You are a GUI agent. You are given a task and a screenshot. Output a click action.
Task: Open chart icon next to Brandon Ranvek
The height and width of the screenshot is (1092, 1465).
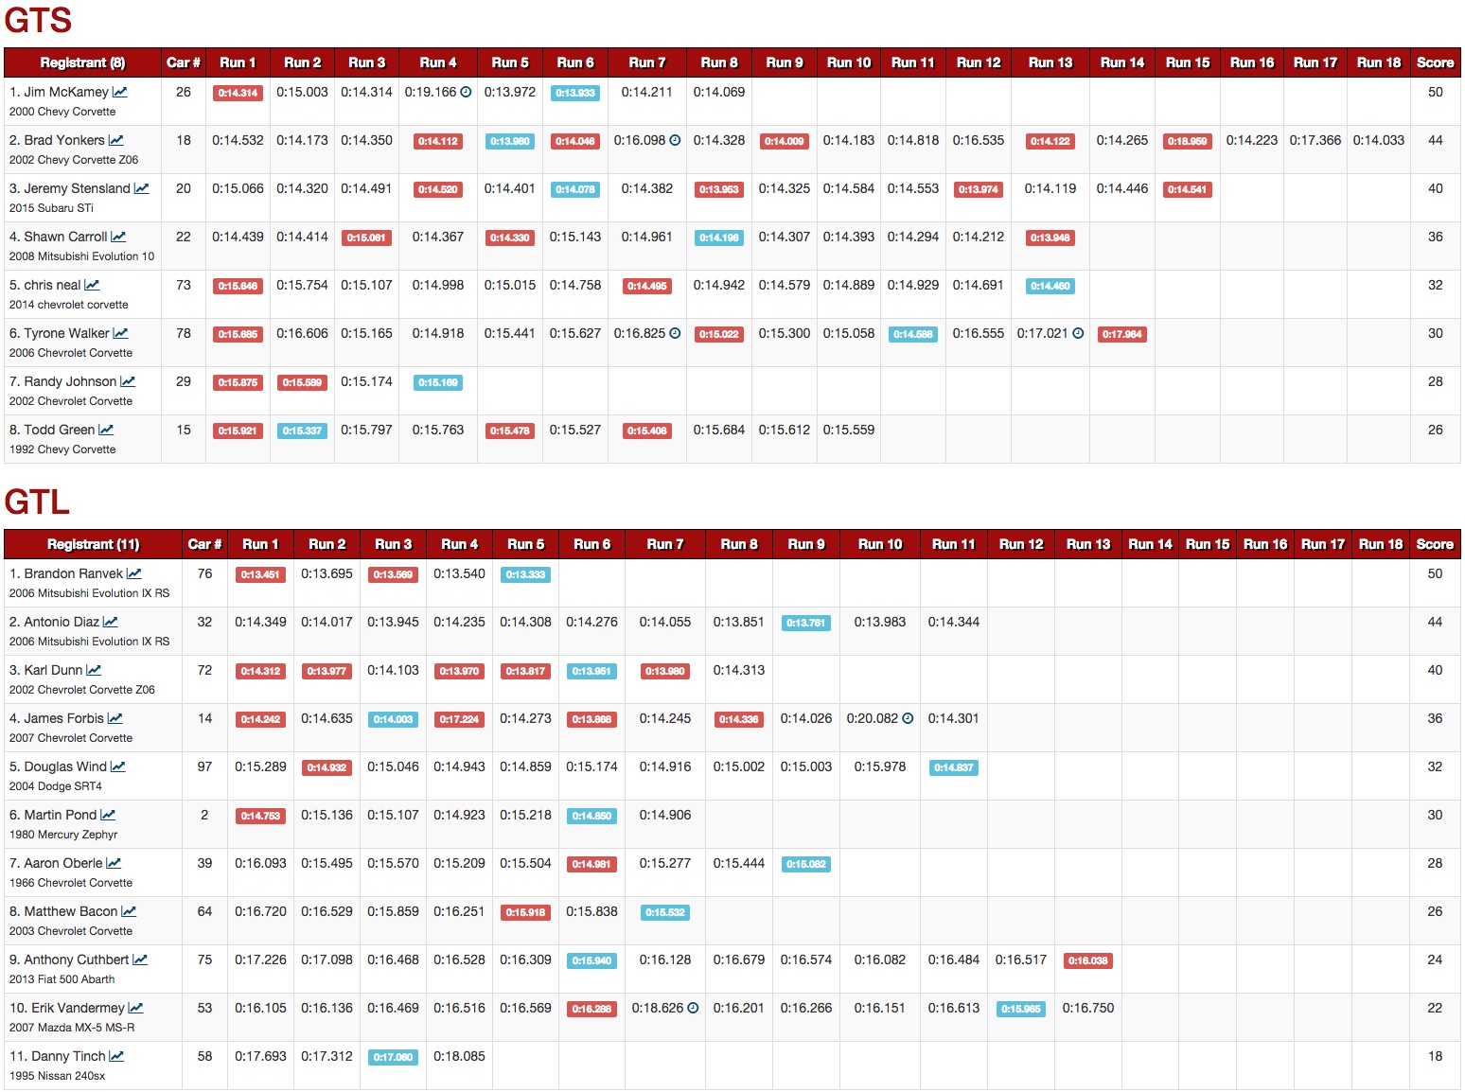[x=134, y=574]
